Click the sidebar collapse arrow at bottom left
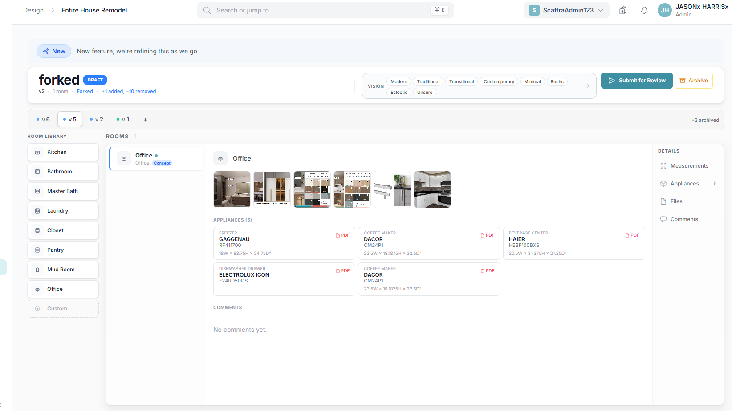 pos(1,405)
